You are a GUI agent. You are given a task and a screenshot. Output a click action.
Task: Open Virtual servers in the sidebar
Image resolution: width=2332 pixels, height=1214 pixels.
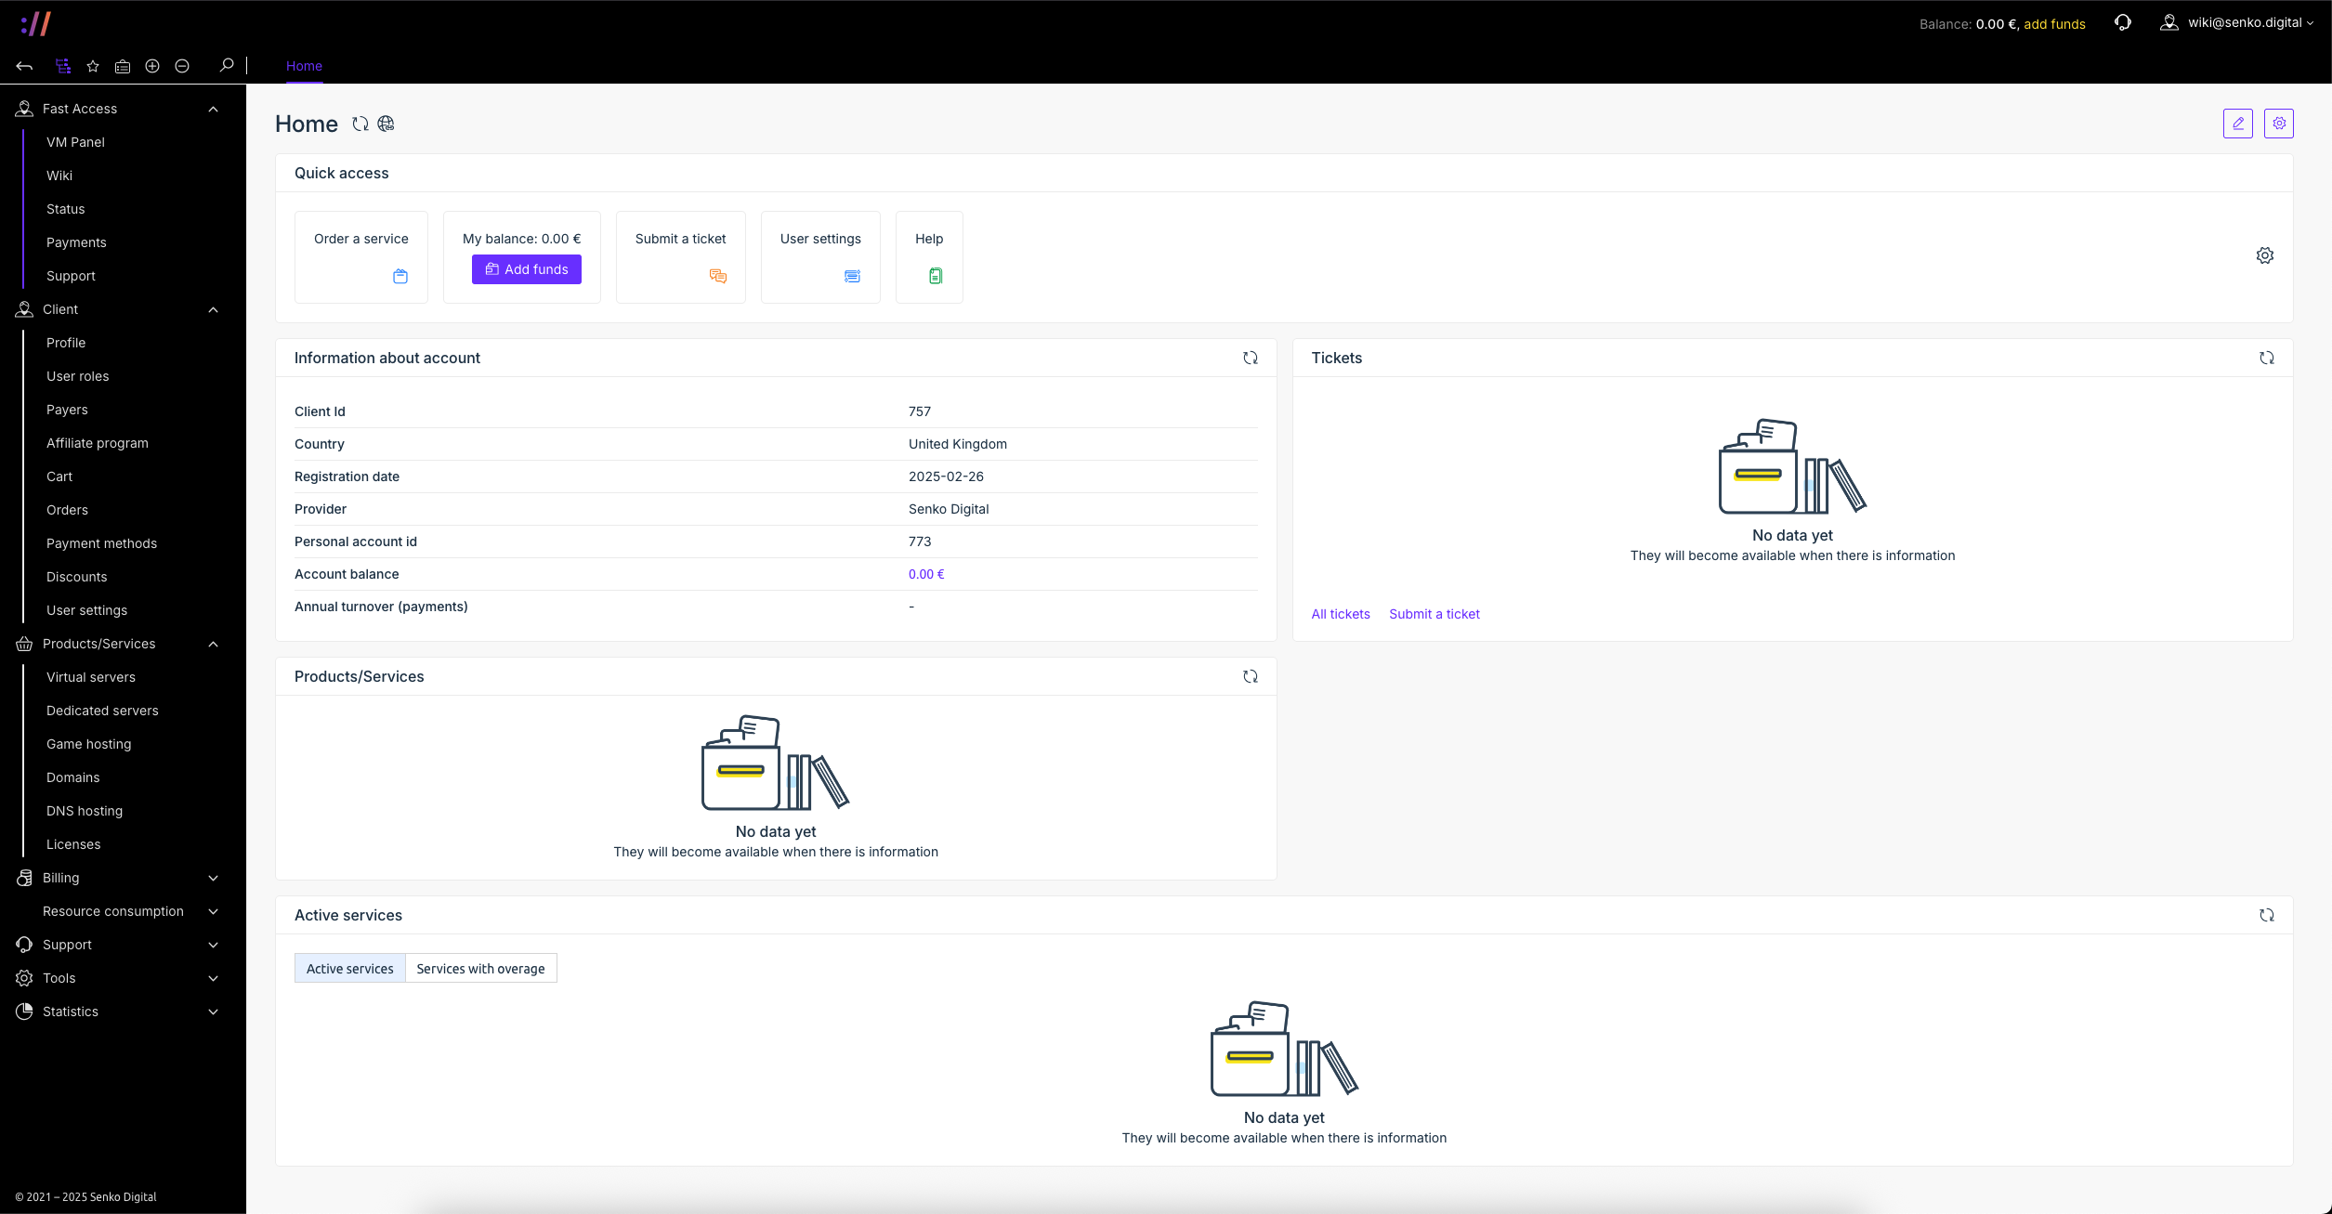tap(91, 678)
